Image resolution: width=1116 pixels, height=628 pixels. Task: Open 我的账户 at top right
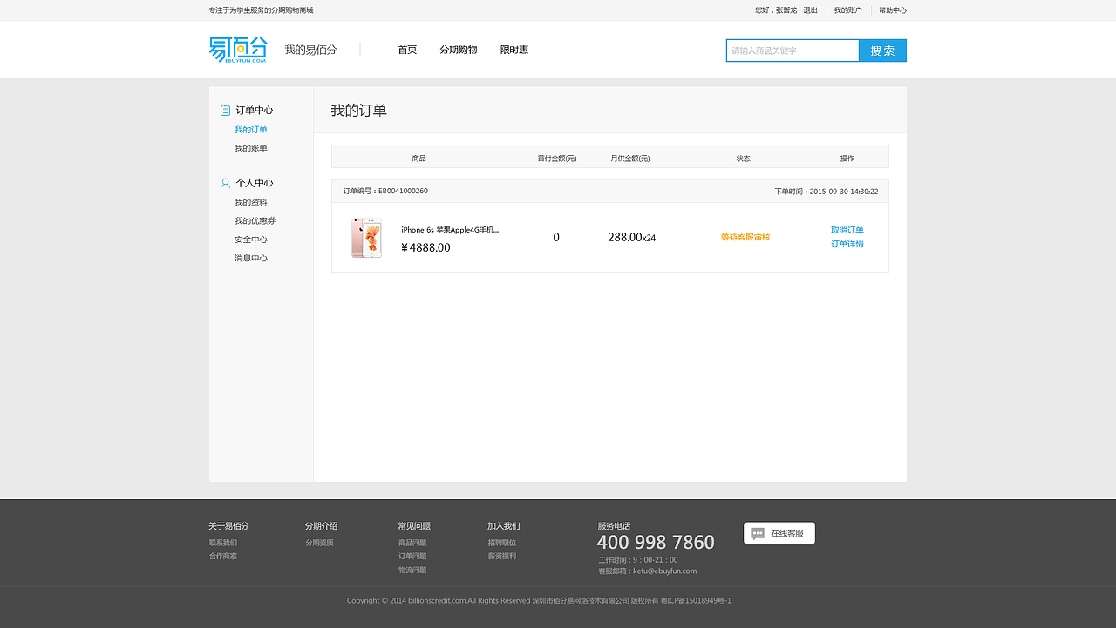click(x=847, y=10)
